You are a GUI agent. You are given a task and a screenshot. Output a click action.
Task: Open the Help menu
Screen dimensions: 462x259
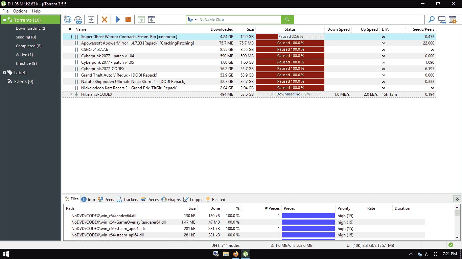[x=36, y=11]
